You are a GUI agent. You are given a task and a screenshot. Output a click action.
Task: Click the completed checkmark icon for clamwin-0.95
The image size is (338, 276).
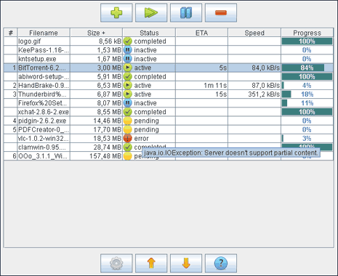click(128, 147)
